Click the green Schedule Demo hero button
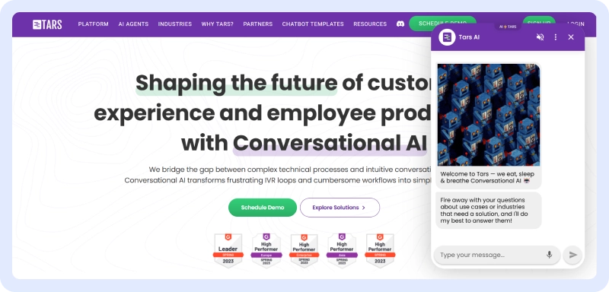 (263, 208)
